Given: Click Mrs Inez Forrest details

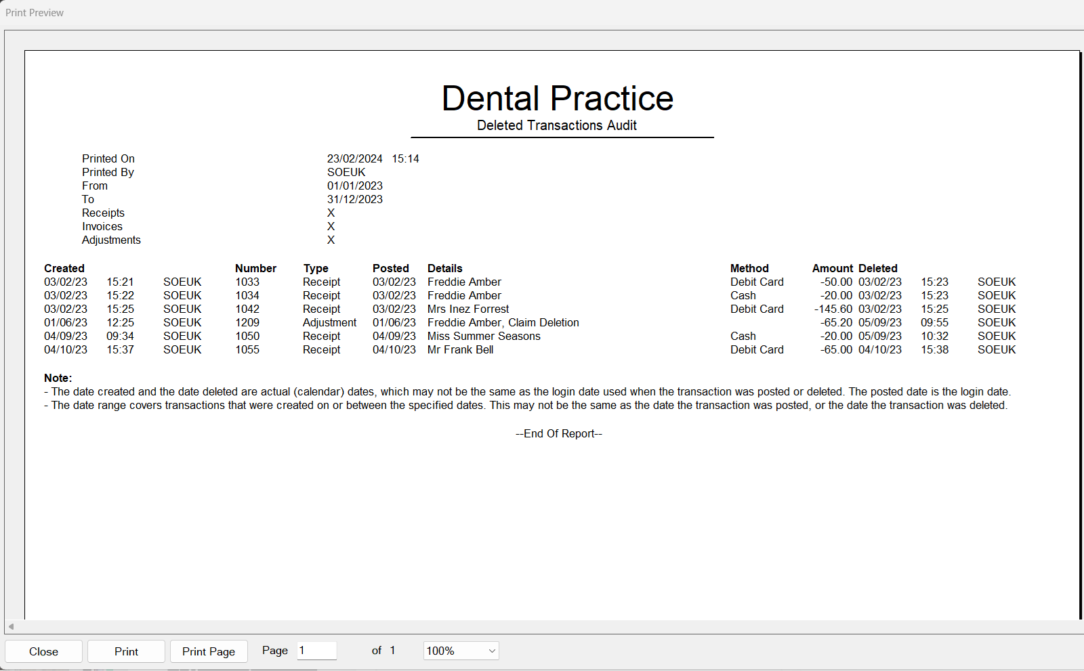Looking at the screenshot, I should (x=468, y=309).
